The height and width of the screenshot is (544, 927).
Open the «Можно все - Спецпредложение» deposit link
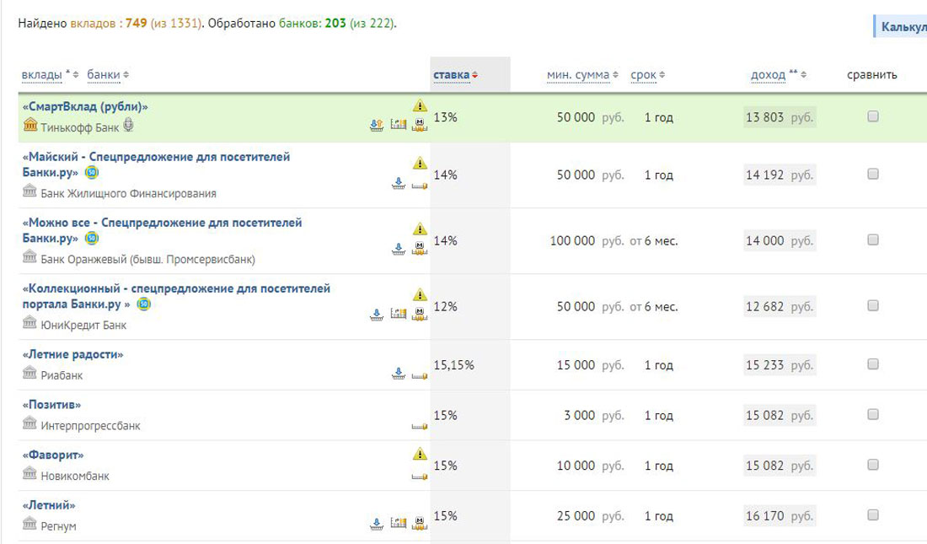(162, 230)
